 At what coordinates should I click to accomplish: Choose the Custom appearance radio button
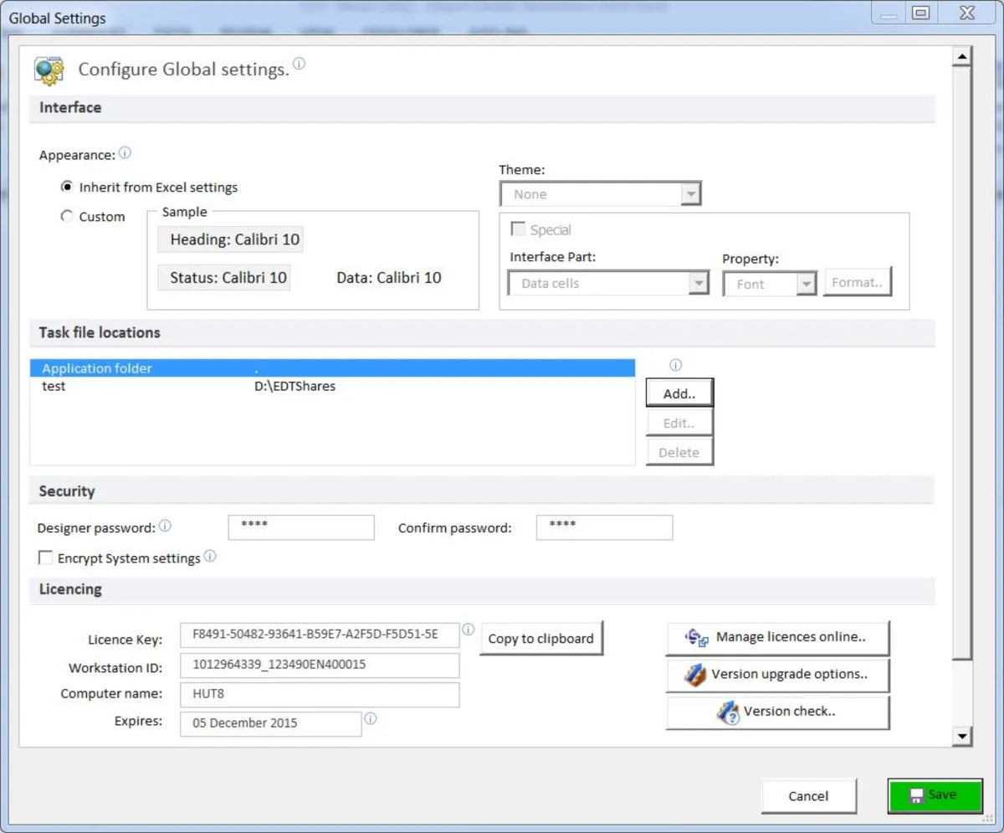(x=67, y=216)
